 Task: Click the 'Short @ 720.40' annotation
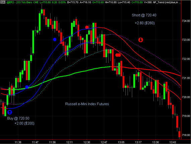144,15
